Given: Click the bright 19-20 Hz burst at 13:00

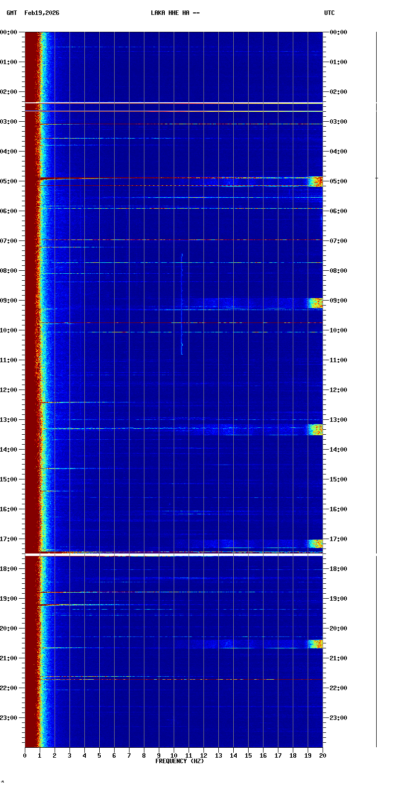Looking at the screenshot, I should click(x=315, y=429).
